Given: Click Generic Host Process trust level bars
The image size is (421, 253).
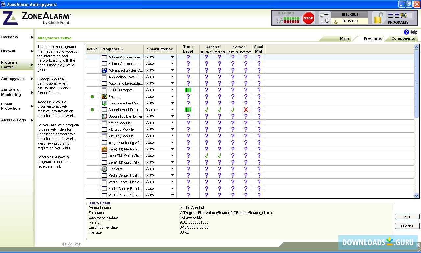Looking at the screenshot, I should coord(188,110).
